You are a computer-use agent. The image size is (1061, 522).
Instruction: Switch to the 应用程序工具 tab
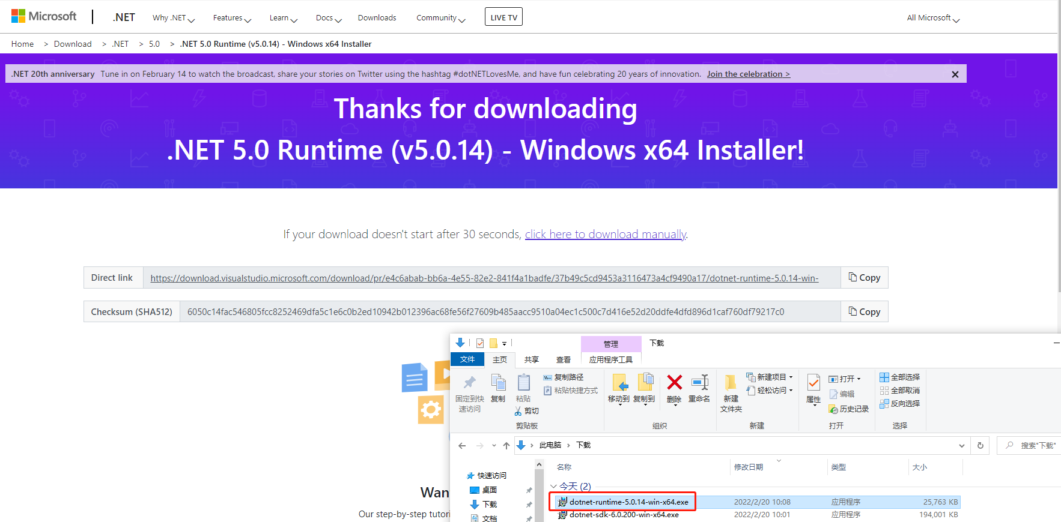pos(611,360)
